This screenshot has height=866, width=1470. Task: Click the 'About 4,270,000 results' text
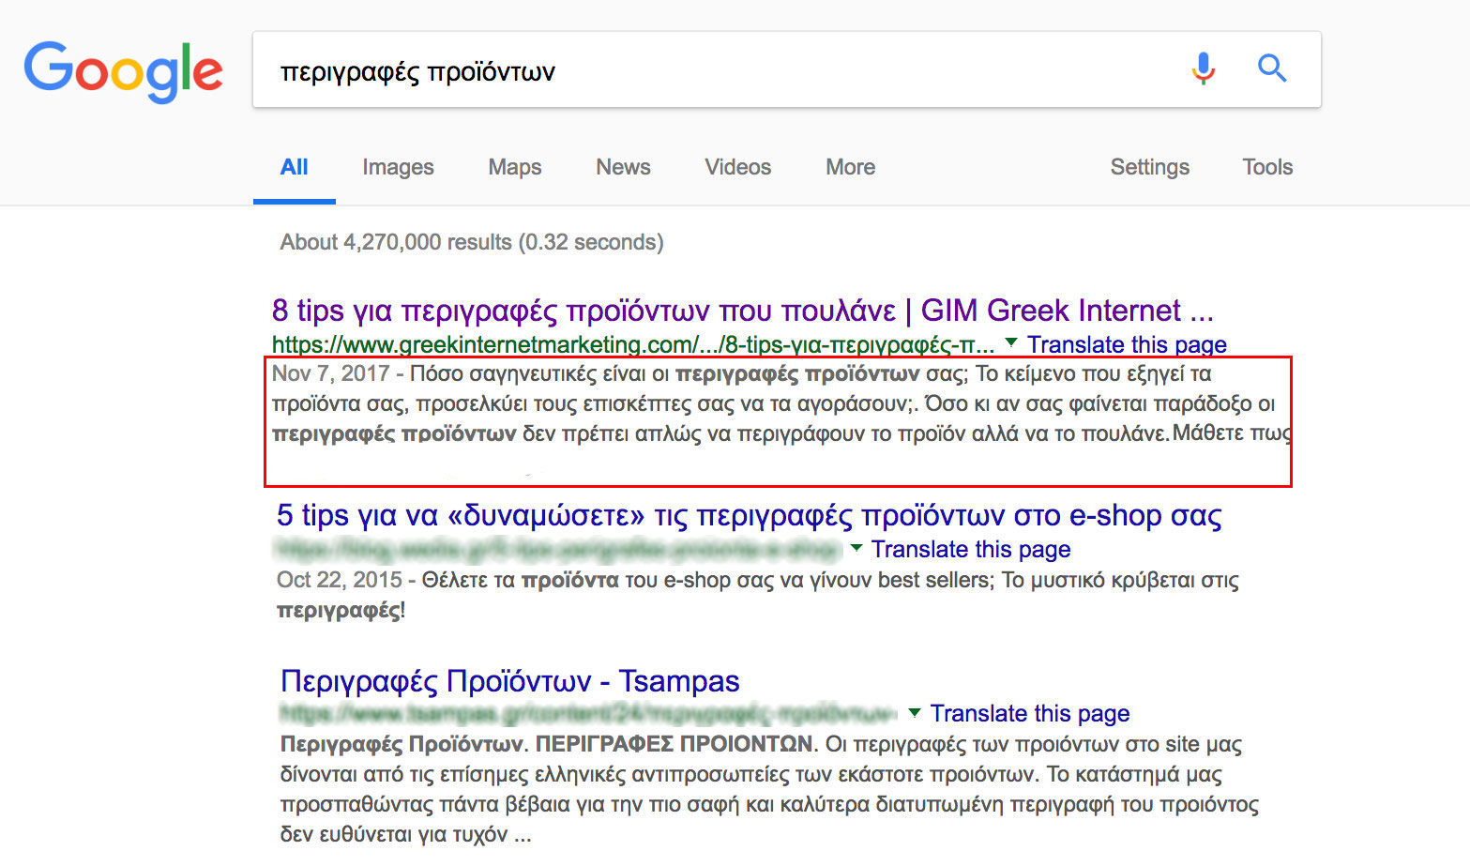(x=472, y=242)
